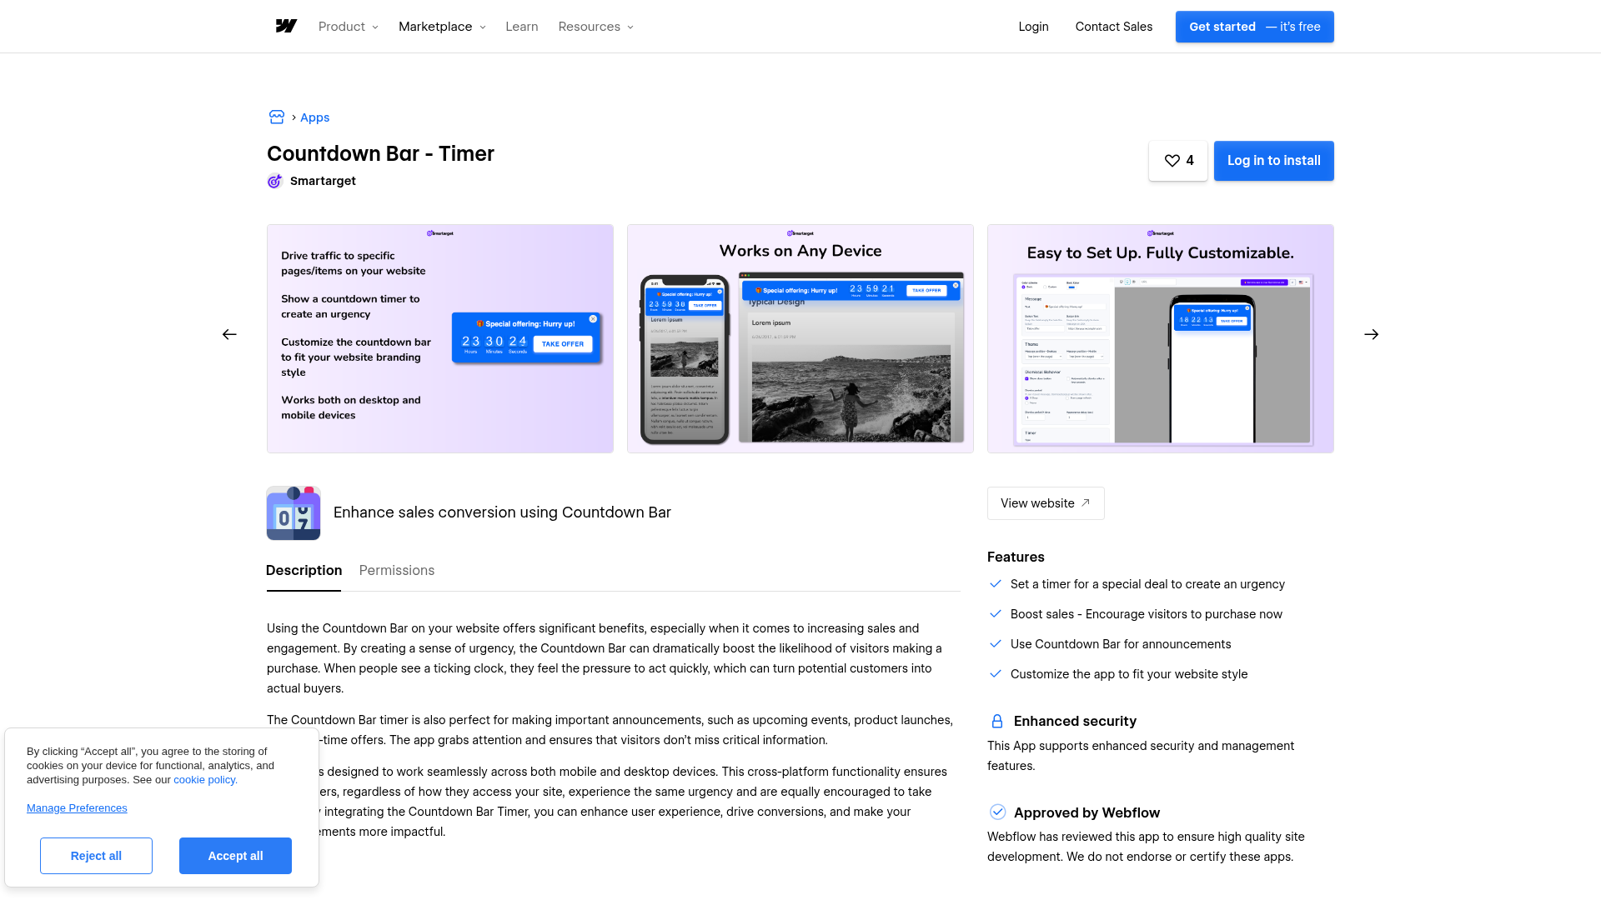
Task: Click the Countdown Bar app icon
Action: pos(294,513)
